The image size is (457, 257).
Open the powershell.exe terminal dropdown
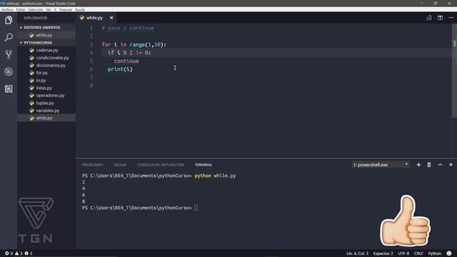pyautogui.click(x=381, y=165)
